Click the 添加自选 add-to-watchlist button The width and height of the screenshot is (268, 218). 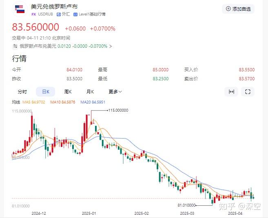(238, 9)
